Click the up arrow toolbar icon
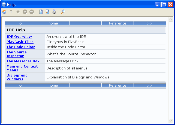 coord(11,12)
